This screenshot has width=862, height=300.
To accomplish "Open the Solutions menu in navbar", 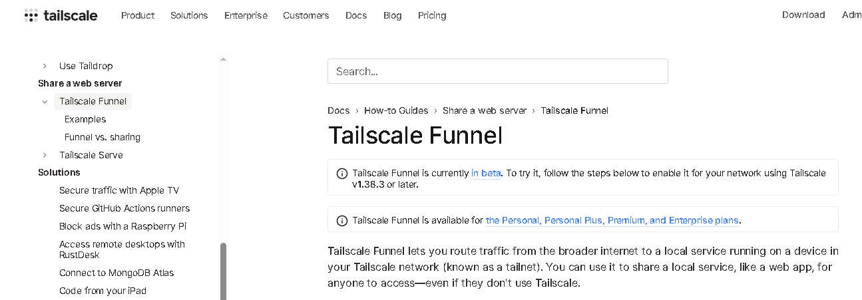I will tap(189, 15).
